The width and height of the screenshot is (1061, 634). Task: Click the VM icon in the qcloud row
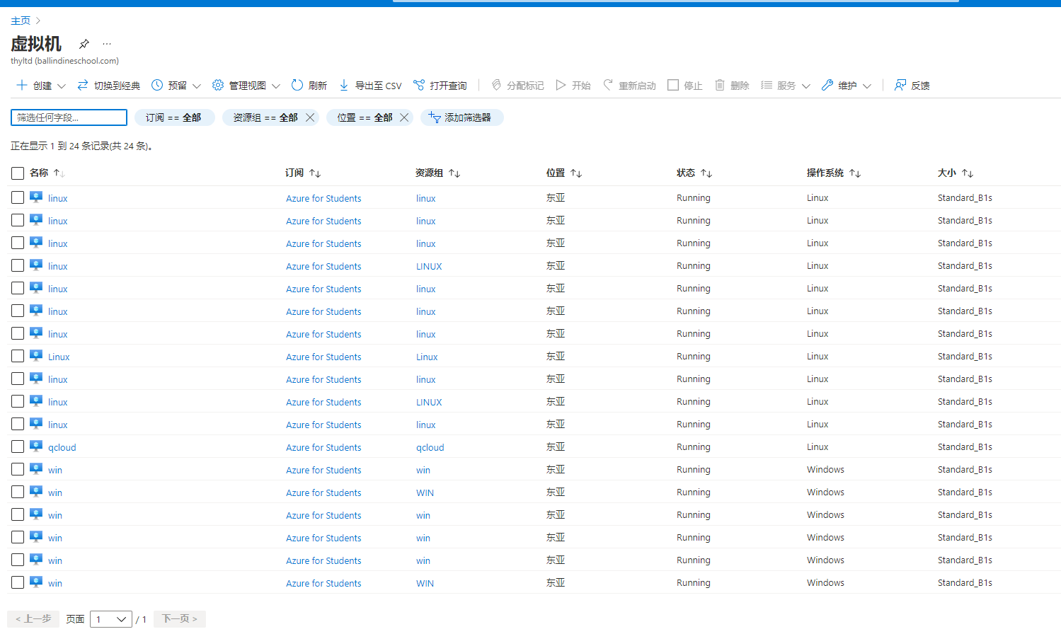click(36, 446)
